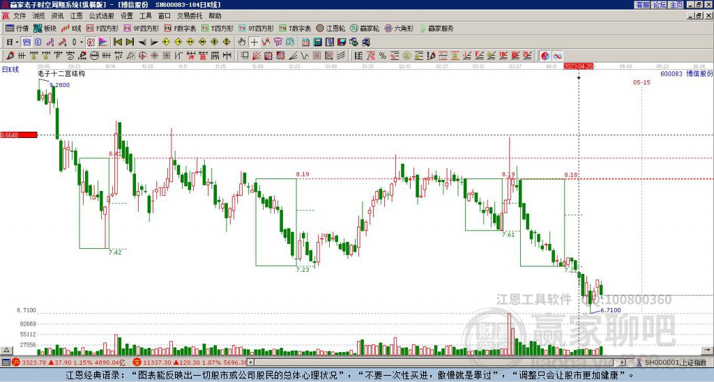Click the red 8.6648 price label

tap(19, 135)
